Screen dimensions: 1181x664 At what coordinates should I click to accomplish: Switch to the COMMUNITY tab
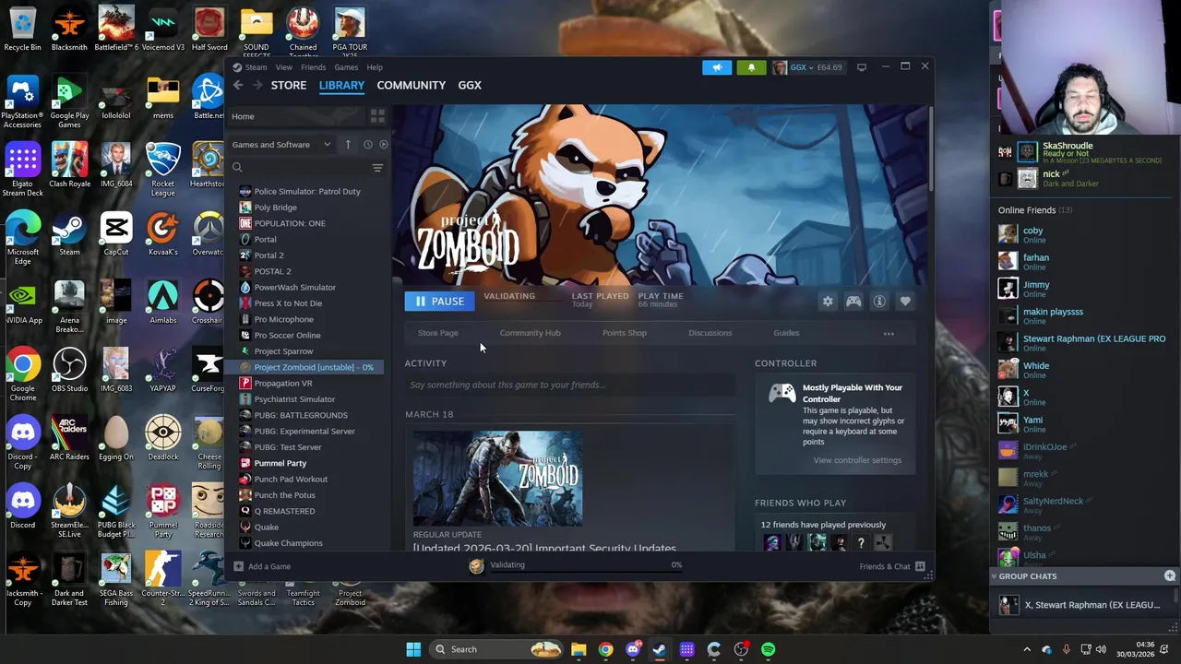[x=411, y=85]
